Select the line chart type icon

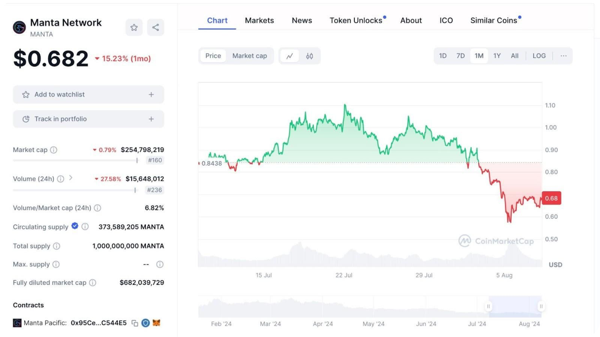[x=289, y=56]
